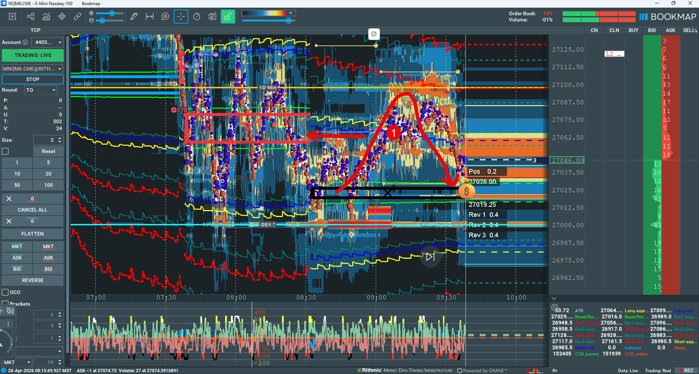The image size is (699, 374).
Task: Select the pencil drawing tool
Action: click(134, 17)
